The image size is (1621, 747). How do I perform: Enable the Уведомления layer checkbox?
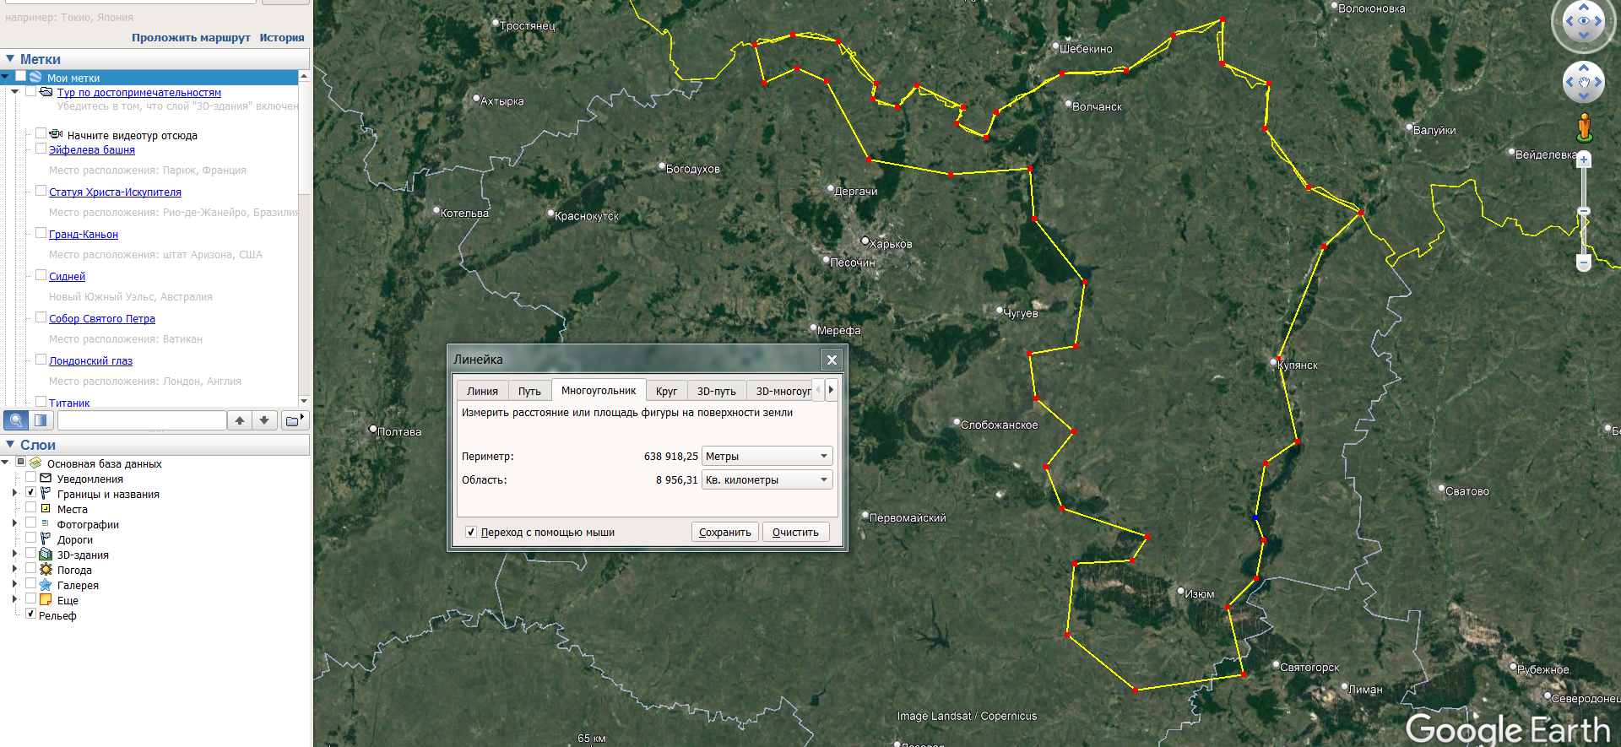(30, 477)
